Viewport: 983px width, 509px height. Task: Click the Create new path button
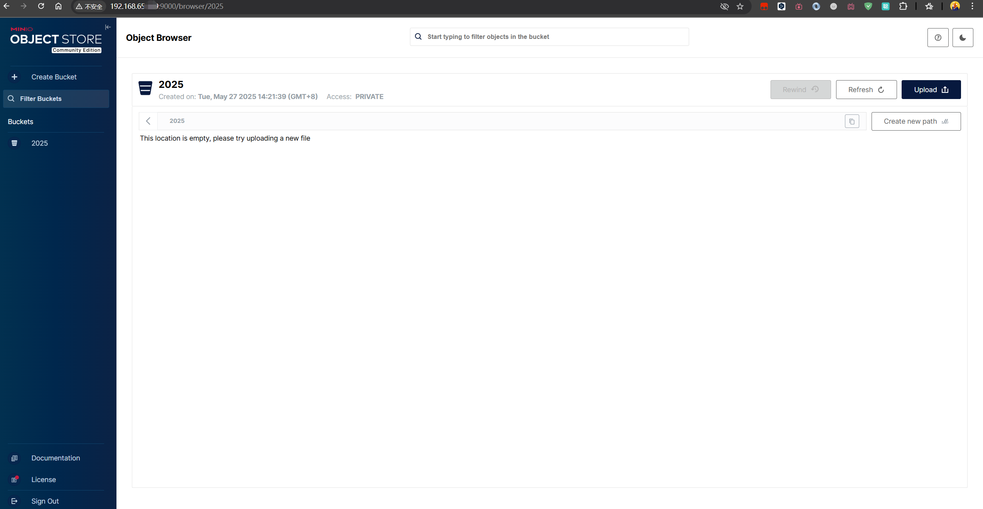click(916, 121)
